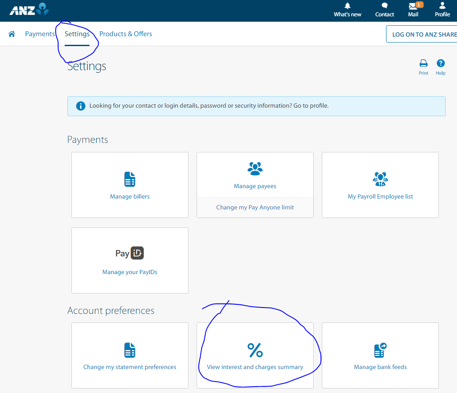Screen dimensions: 457x393
Task: Click the Manage bank feeds icon
Action: point(380,350)
